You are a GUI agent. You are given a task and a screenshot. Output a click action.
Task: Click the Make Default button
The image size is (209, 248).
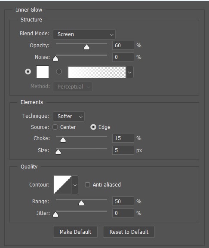75,232
